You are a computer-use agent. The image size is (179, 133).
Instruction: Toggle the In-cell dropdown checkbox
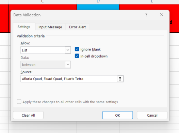(77, 56)
